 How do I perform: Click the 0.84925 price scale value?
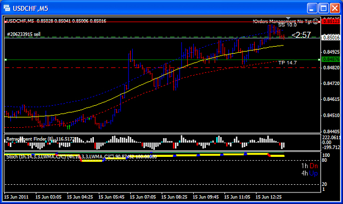pyautogui.click(x=331, y=52)
